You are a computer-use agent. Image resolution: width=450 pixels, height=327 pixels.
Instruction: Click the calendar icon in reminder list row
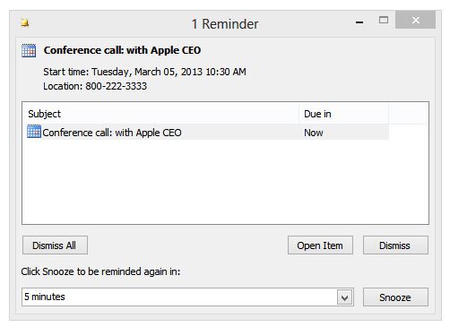[34, 132]
